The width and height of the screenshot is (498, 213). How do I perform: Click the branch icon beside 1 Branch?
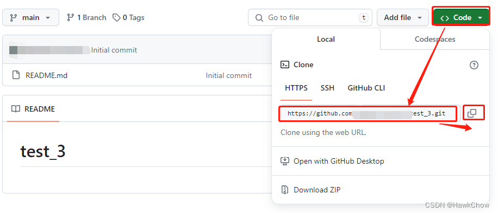tap(71, 17)
